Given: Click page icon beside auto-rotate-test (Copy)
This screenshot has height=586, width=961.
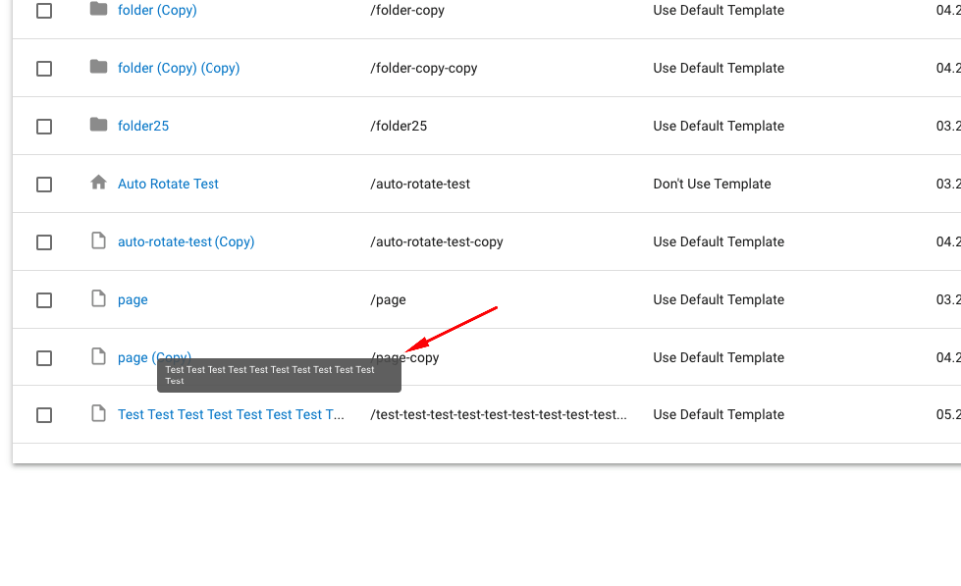Looking at the screenshot, I should tap(99, 240).
